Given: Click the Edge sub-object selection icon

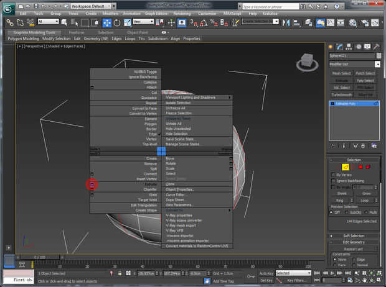Looking at the screenshot, I should (x=345, y=166).
